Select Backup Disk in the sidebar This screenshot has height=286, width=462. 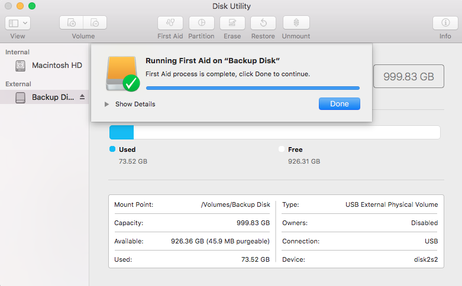[44, 97]
